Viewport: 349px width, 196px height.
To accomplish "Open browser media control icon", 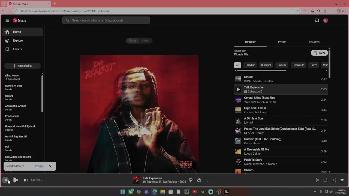I will coord(312,11).
